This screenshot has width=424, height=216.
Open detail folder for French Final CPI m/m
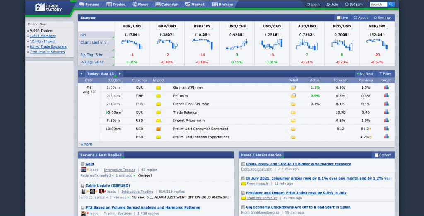(x=293, y=104)
